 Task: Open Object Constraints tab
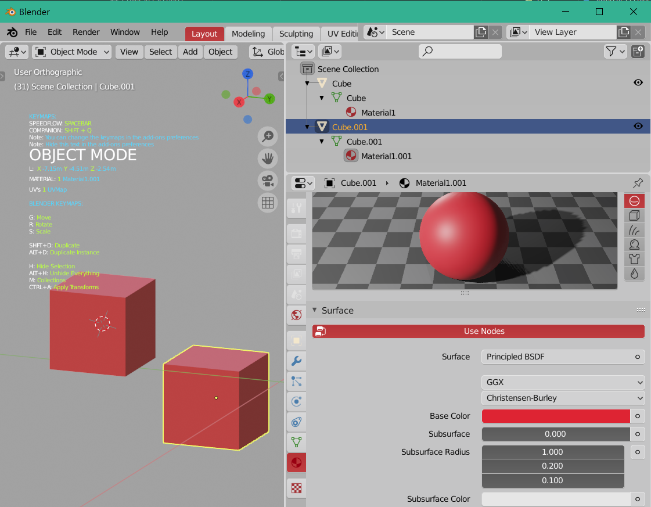pyautogui.click(x=296, y=422)
